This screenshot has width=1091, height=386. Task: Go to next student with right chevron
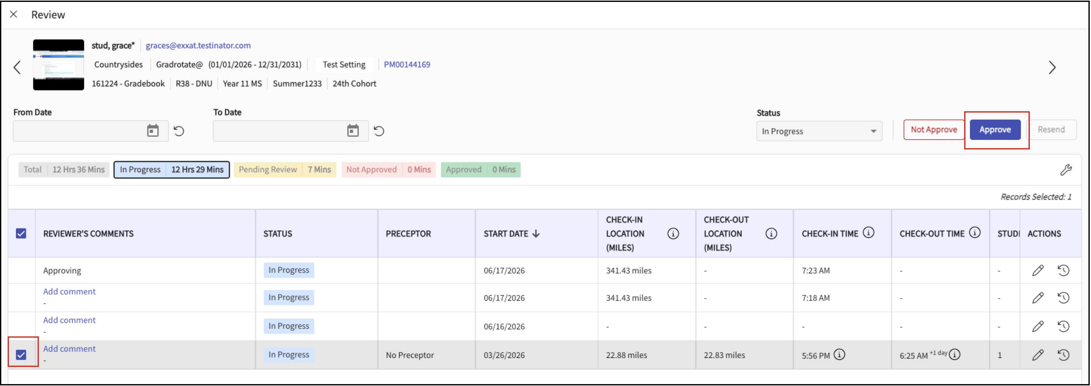1052,68
